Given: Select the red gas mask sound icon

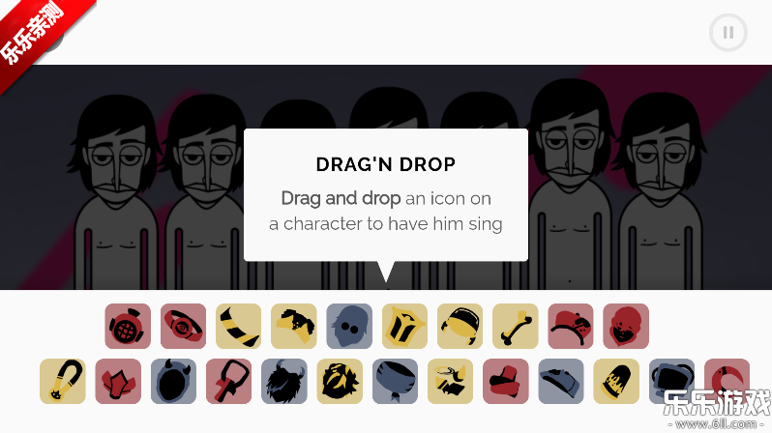Looking at the screenshot, I should (x=128, y=327).
